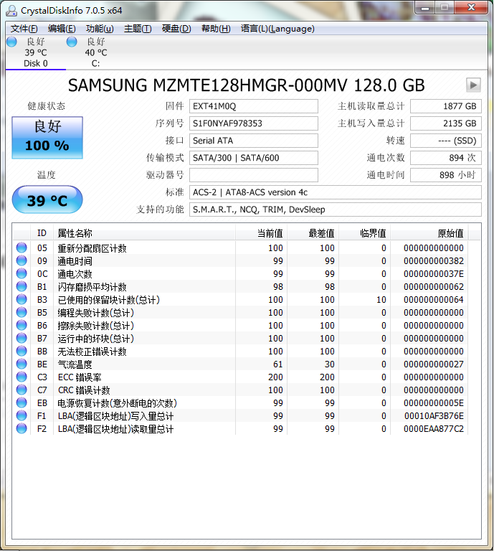Open the 功能(u) menu
Viewport: 494px width, 551px height.
100,29
